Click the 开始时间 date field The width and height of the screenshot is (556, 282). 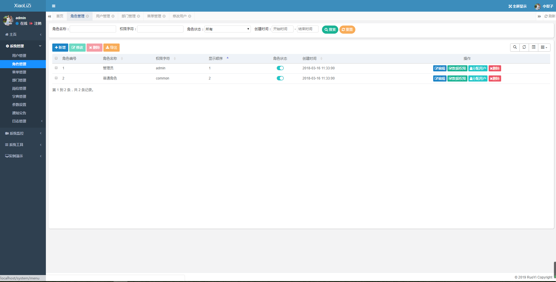[283, 29]
